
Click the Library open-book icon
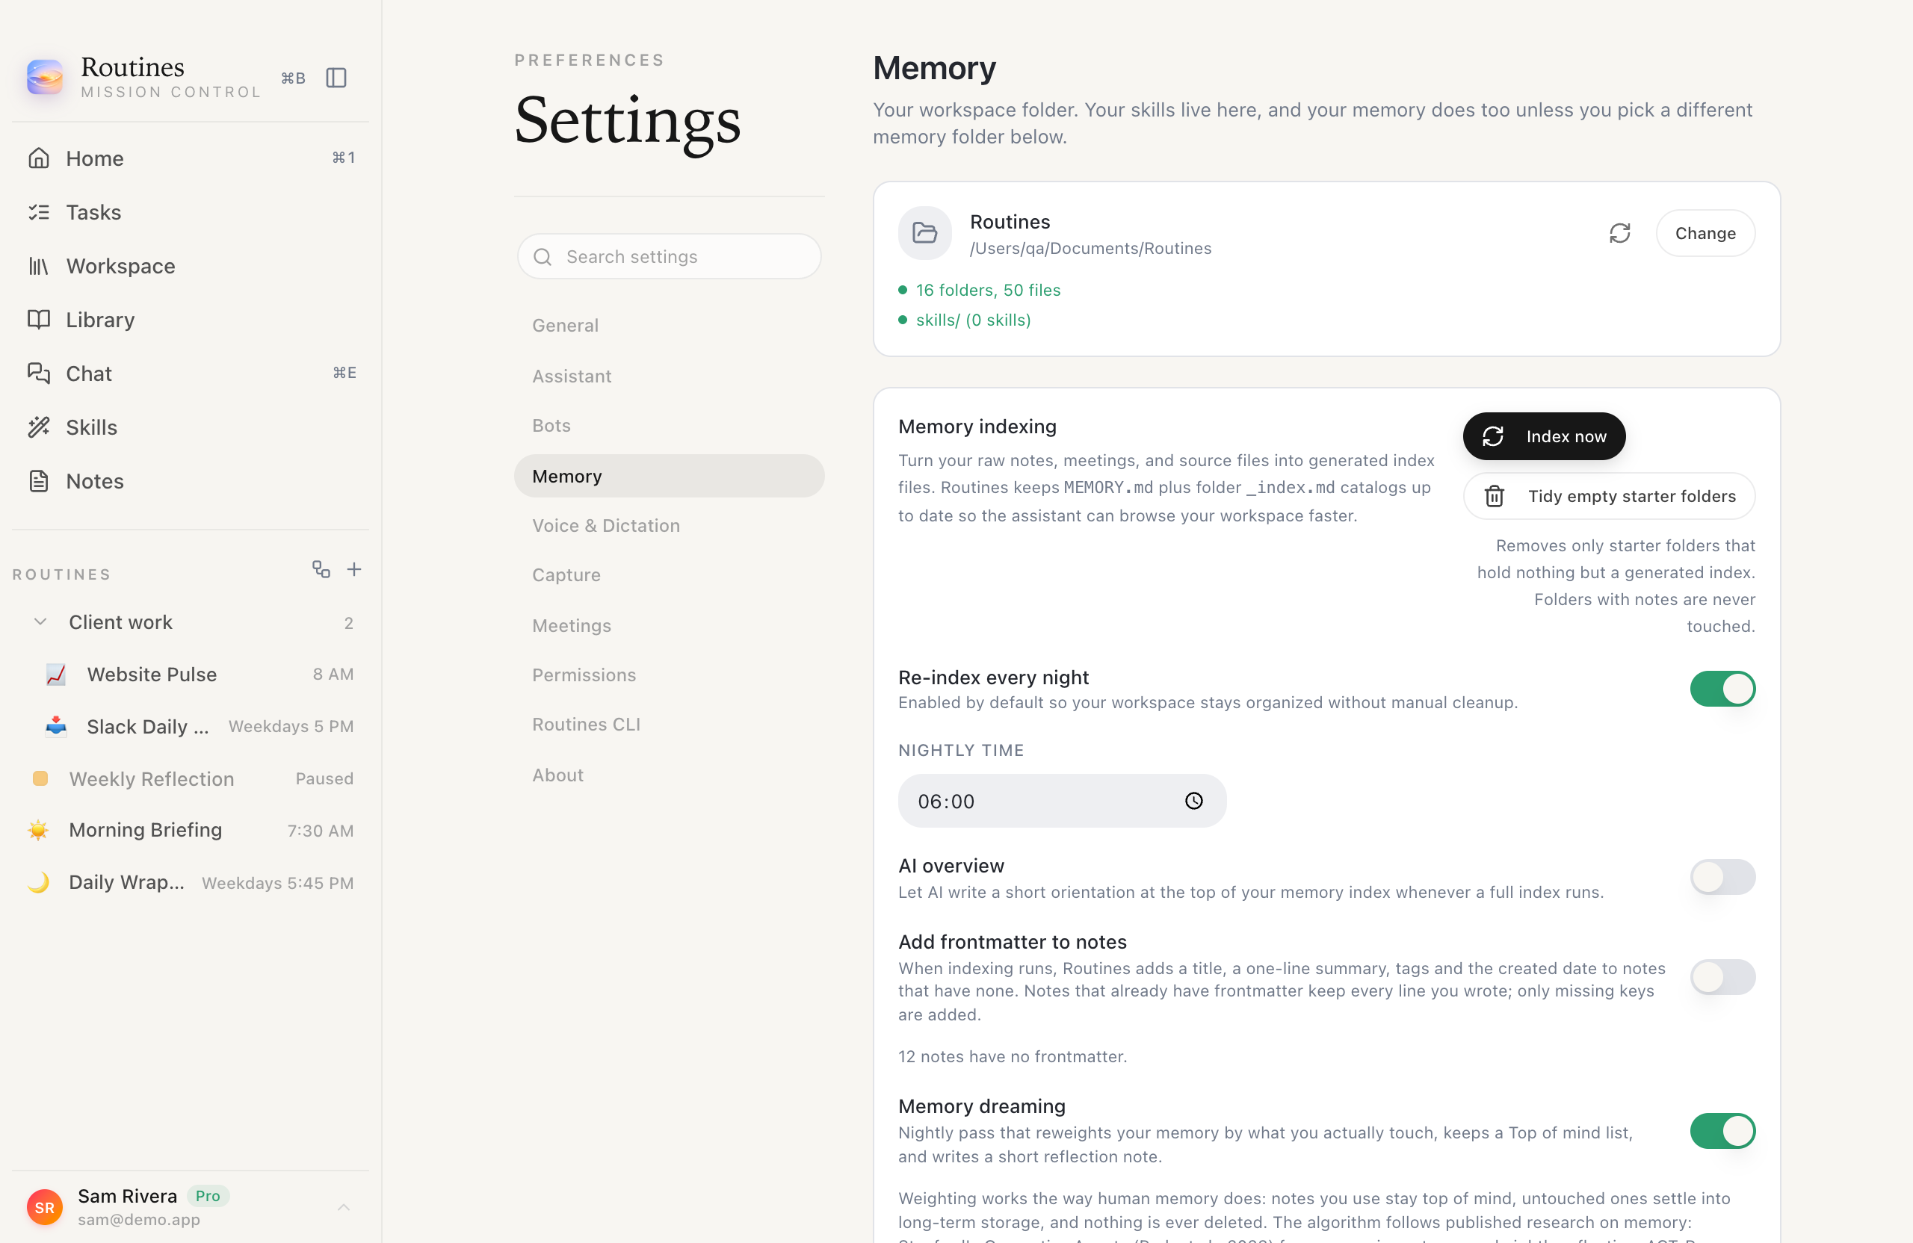coord(39,320)
